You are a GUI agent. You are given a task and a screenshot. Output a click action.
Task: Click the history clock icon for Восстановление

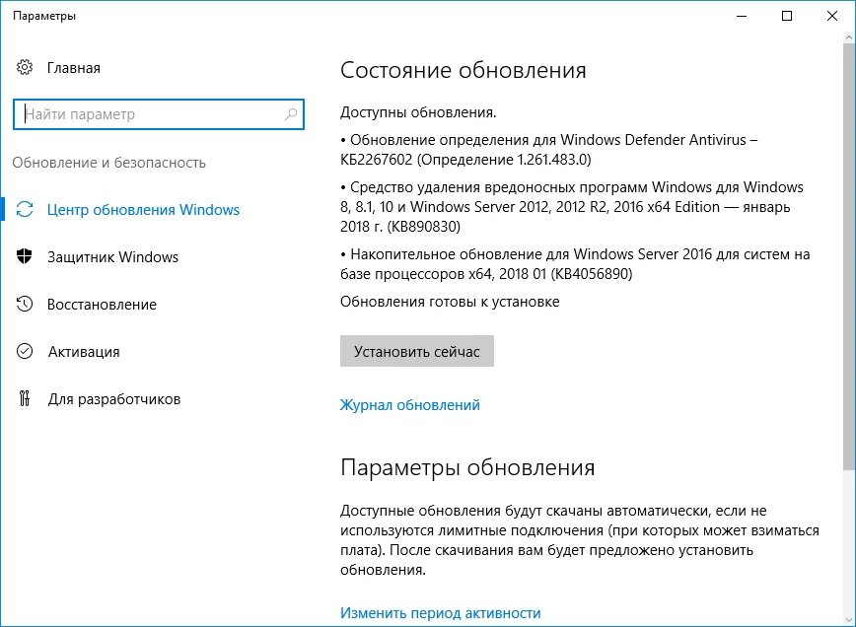(25, 304)
